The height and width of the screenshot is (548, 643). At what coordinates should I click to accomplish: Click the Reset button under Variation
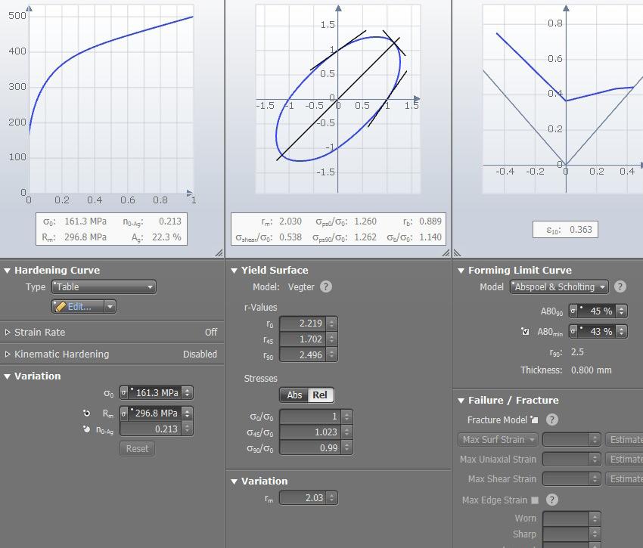138,449
